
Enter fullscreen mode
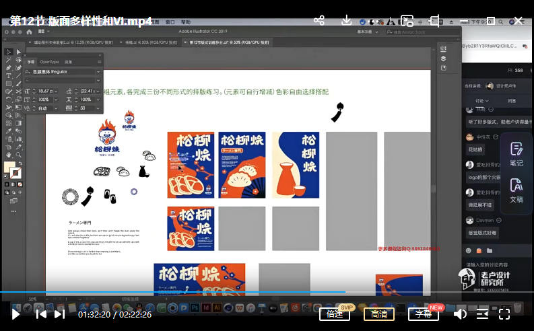click(504, 314)
